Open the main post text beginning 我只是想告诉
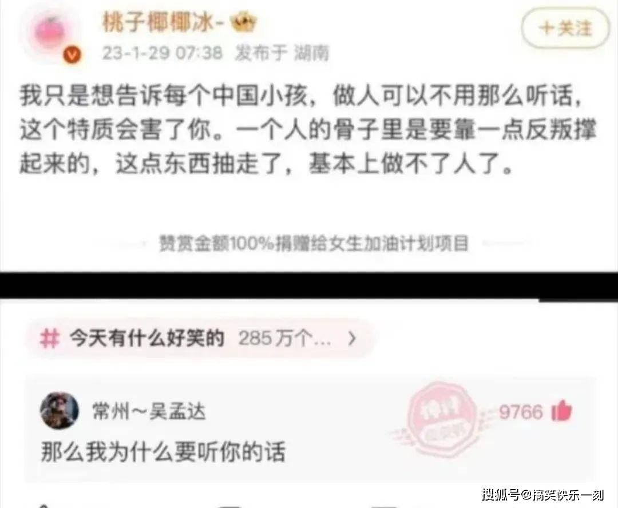The width and height of the screenshot is (618, 508). coord(308,129)
